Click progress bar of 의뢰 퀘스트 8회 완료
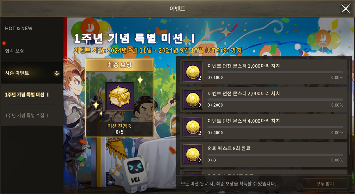This screenshot has height=194, width=355. tap(275, 155)
